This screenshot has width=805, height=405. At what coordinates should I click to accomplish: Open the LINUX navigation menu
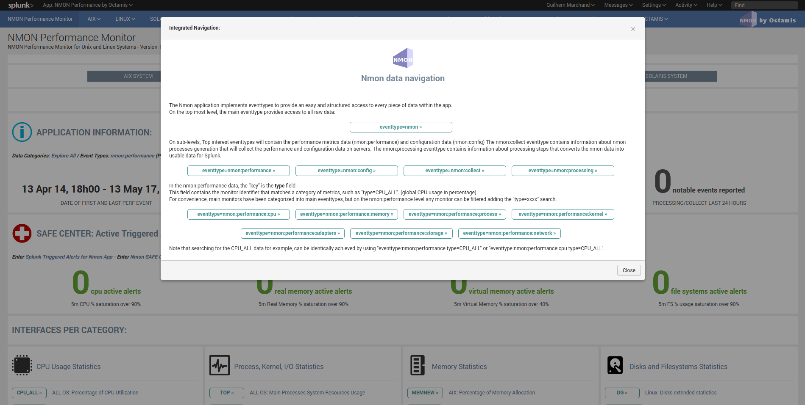[x=125, y=19]
